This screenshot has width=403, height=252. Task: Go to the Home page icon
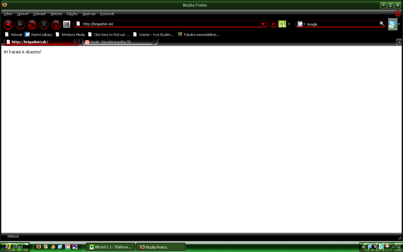pyautogui.click(x=56, y=24)
